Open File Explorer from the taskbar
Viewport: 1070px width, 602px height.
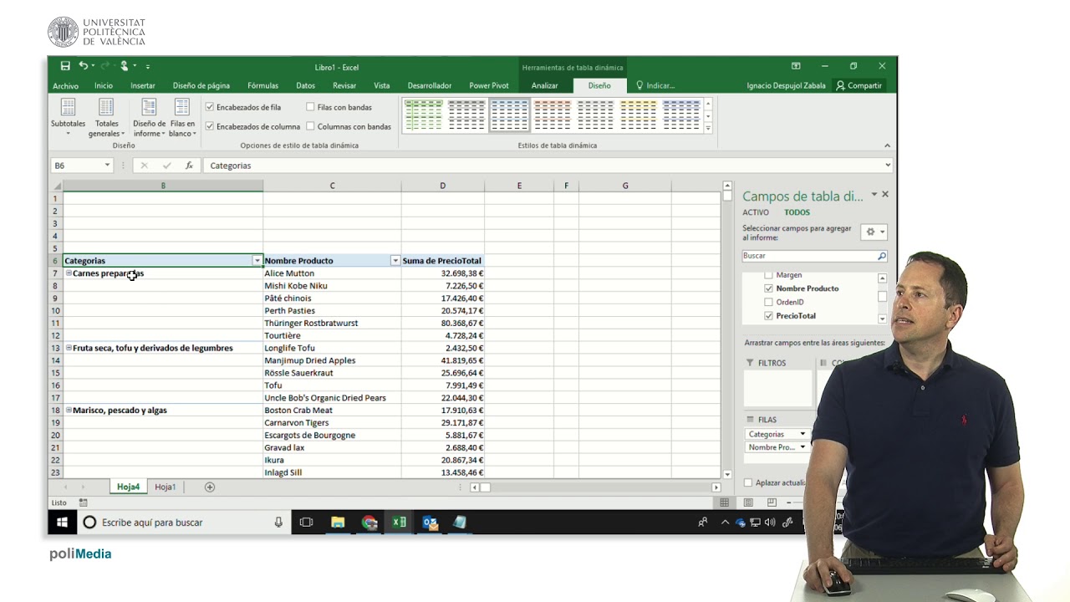pos(338,523)
